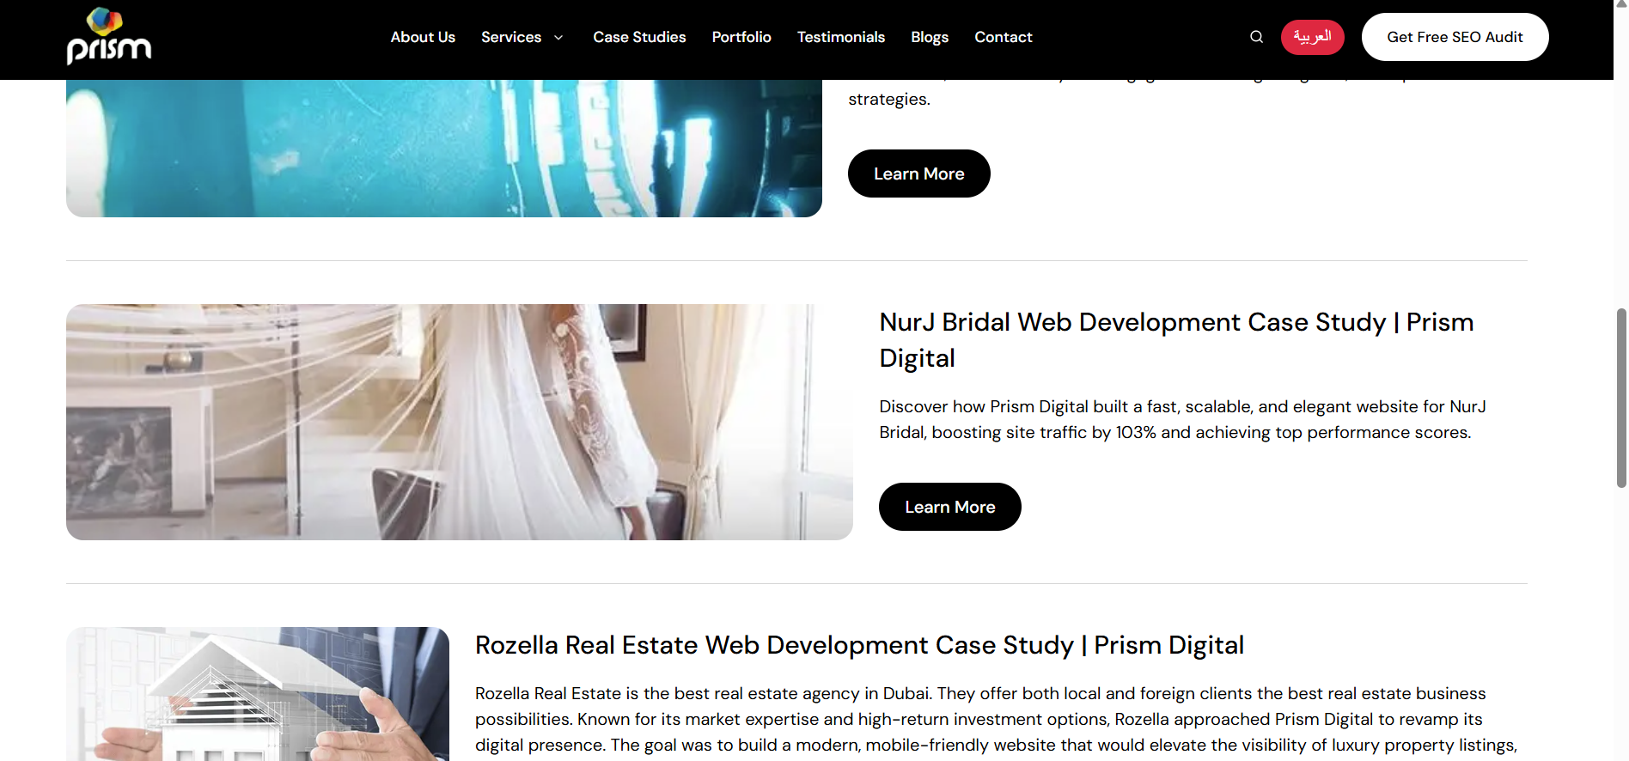Open the Portfolio nav link
Viewport: 1629px width, 761px height.
tap(741, 37)
